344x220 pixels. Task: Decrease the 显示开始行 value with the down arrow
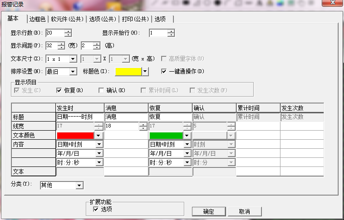(171, 35)
